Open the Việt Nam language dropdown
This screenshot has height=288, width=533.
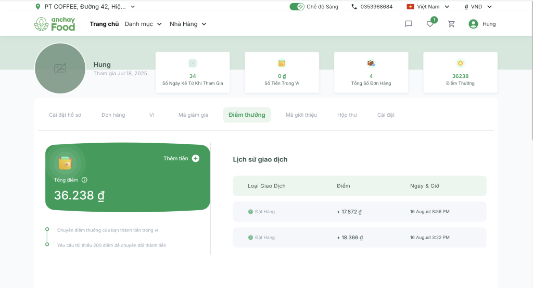[x=428, y=7]
